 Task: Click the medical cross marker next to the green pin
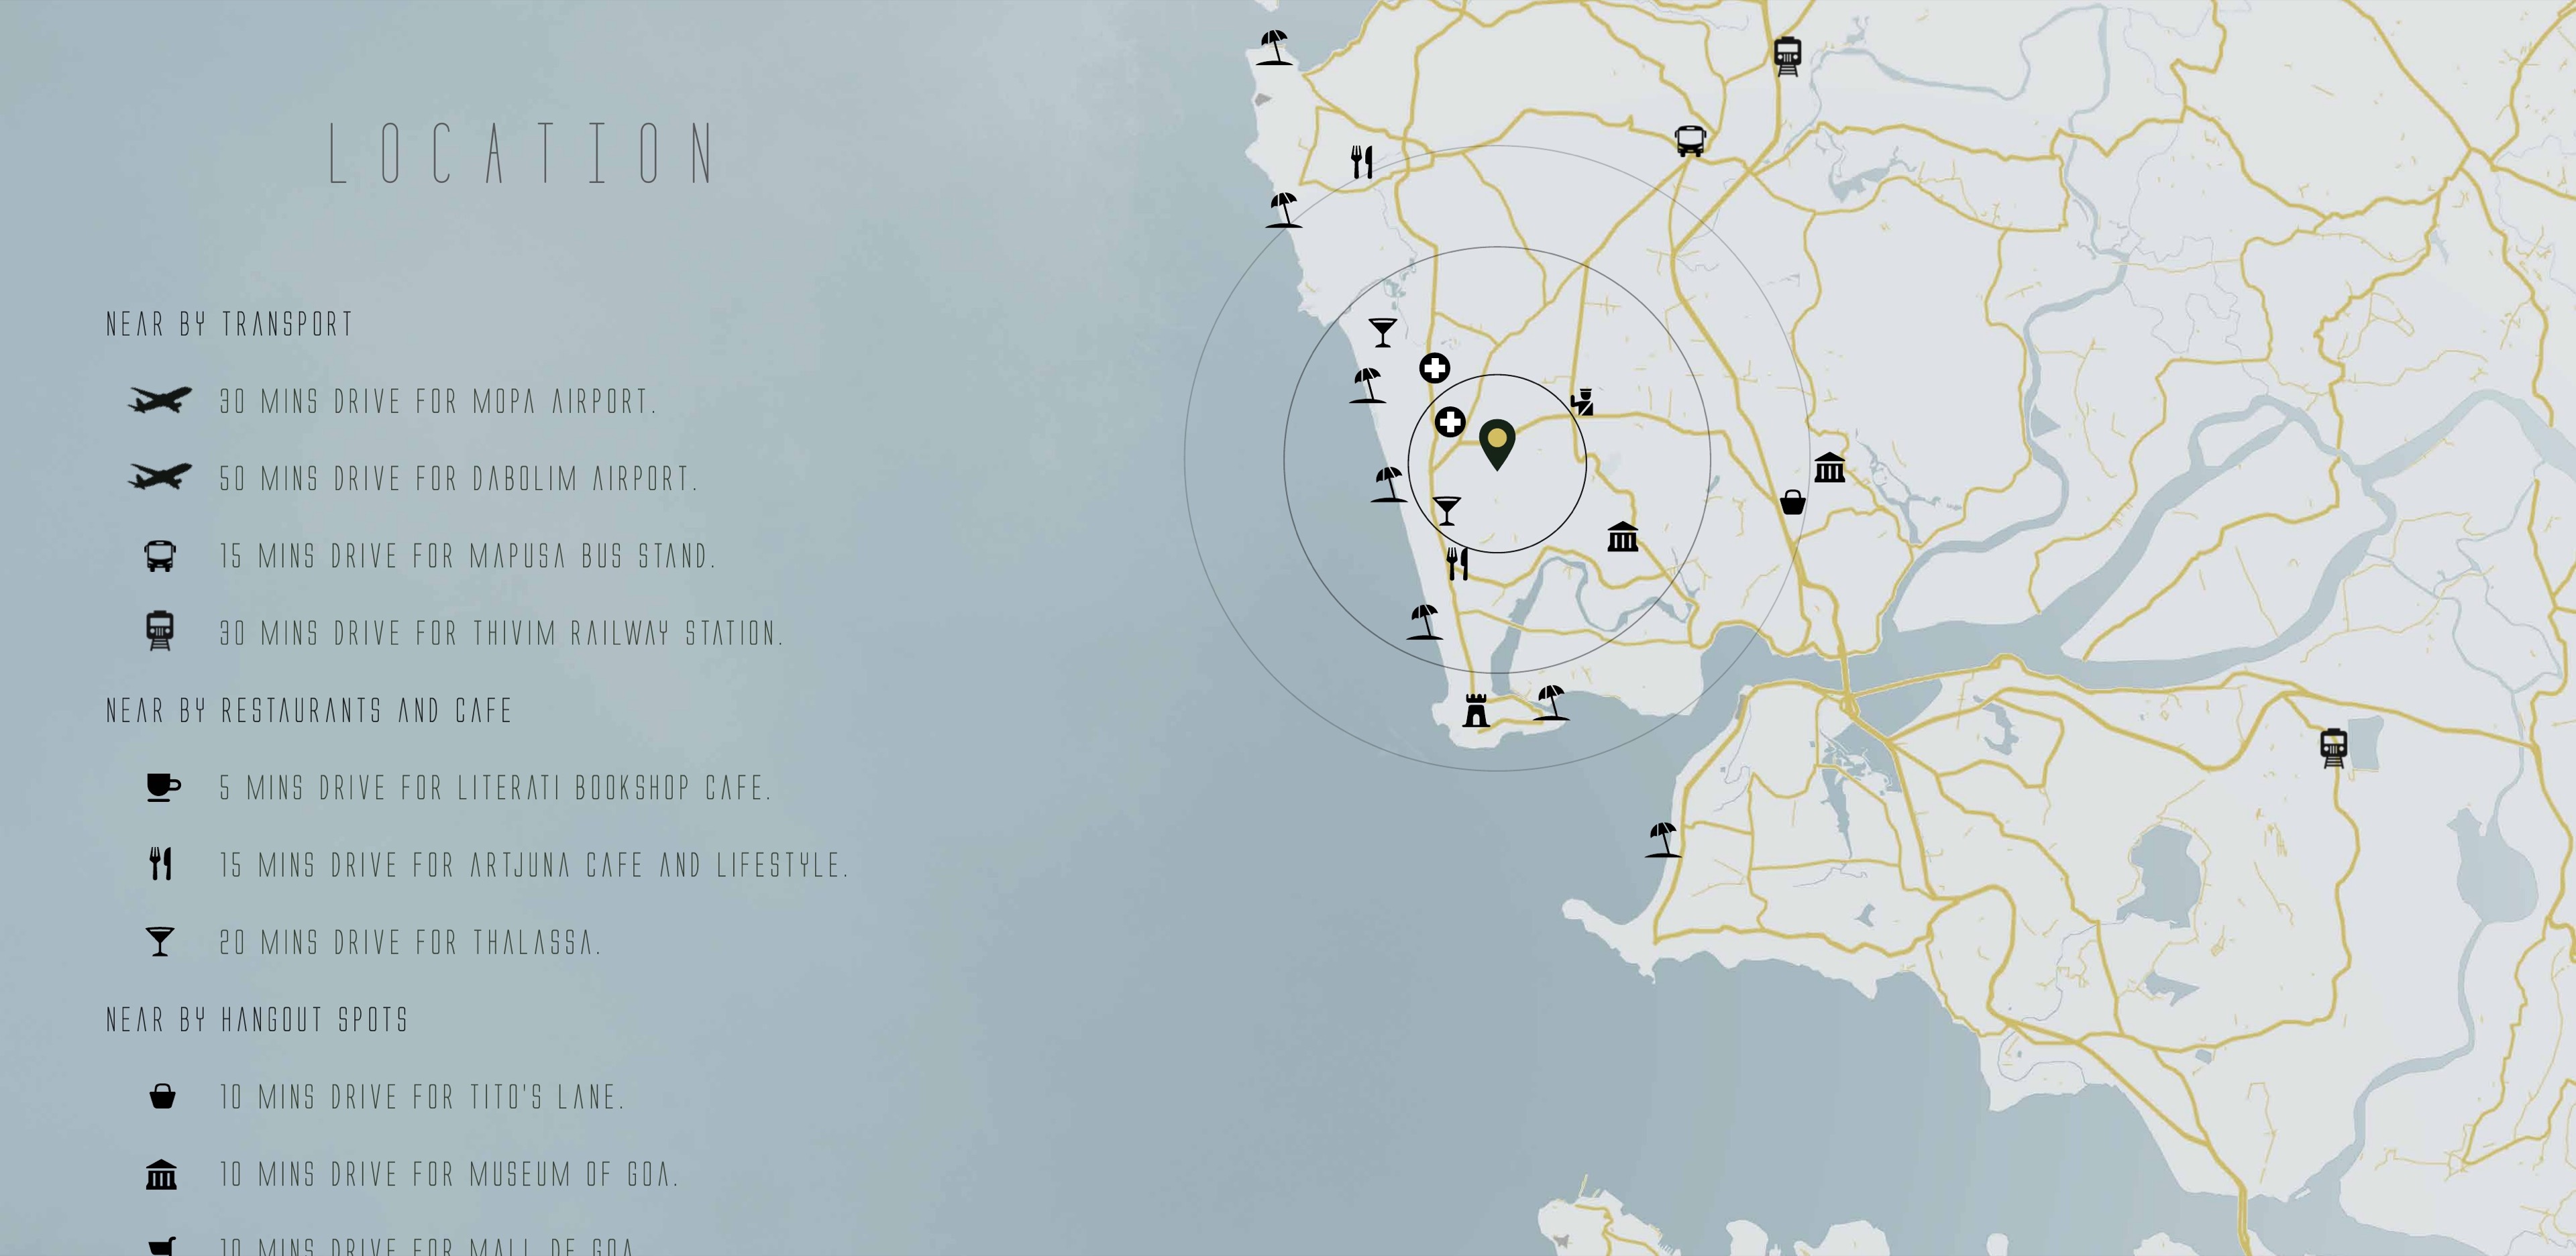(x=1450, y=422)
